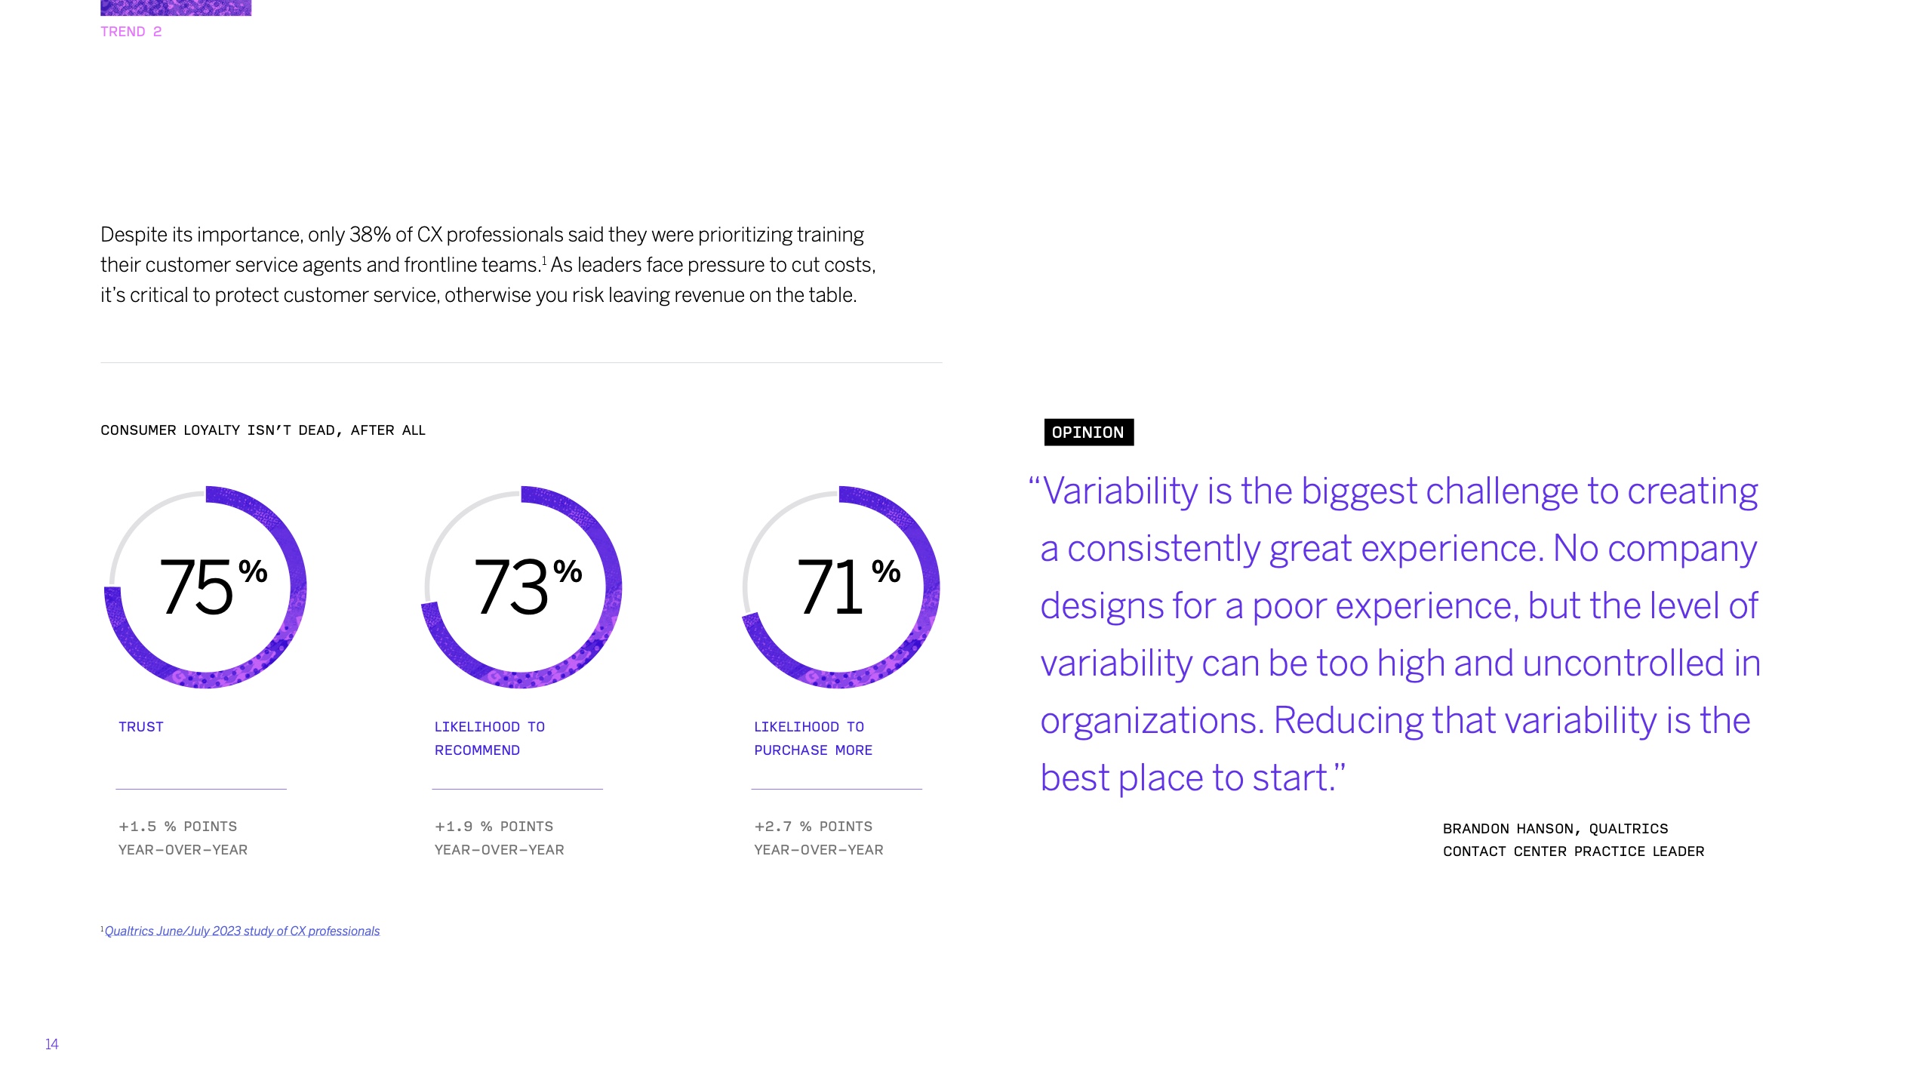
Task: Click the paragraph about 38% of CX professionals
Action: tap(488, 265)
